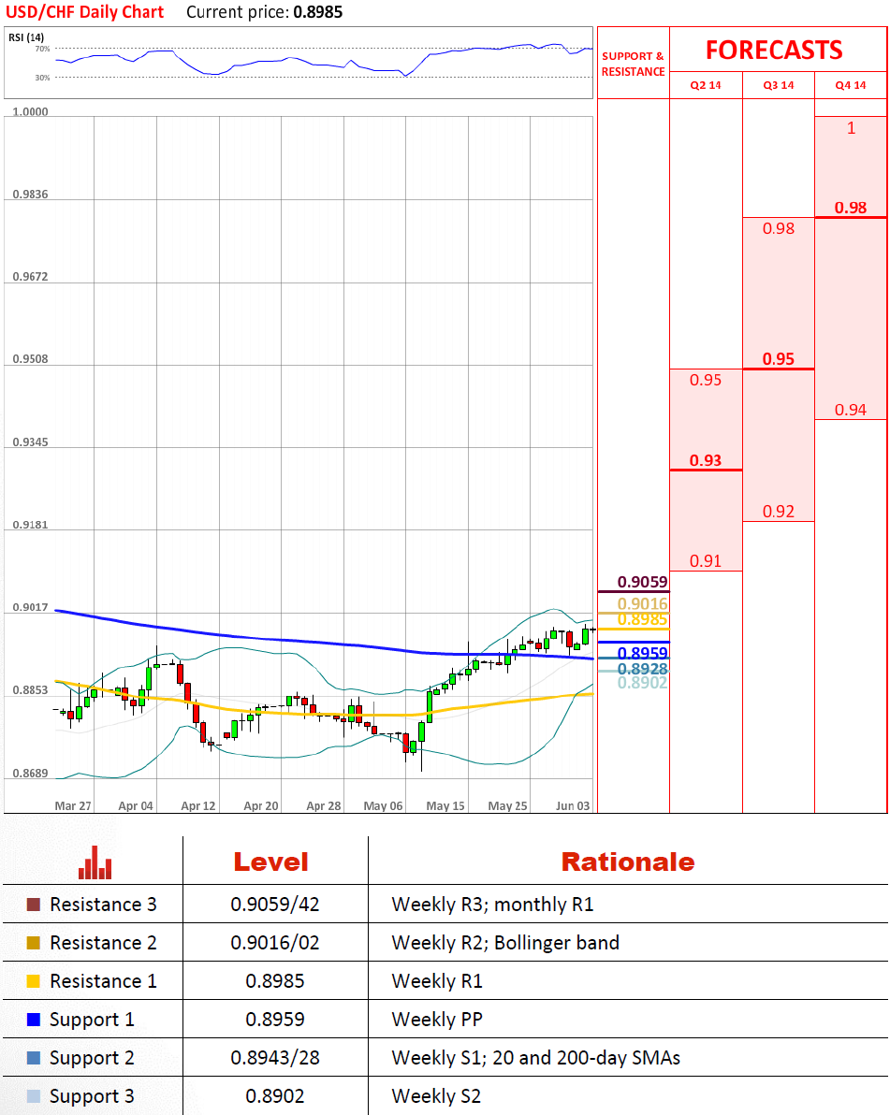Click the Jun 03 date axis label
The width and height of the screenshot is (890, 1115).
(x=573, y=805)
